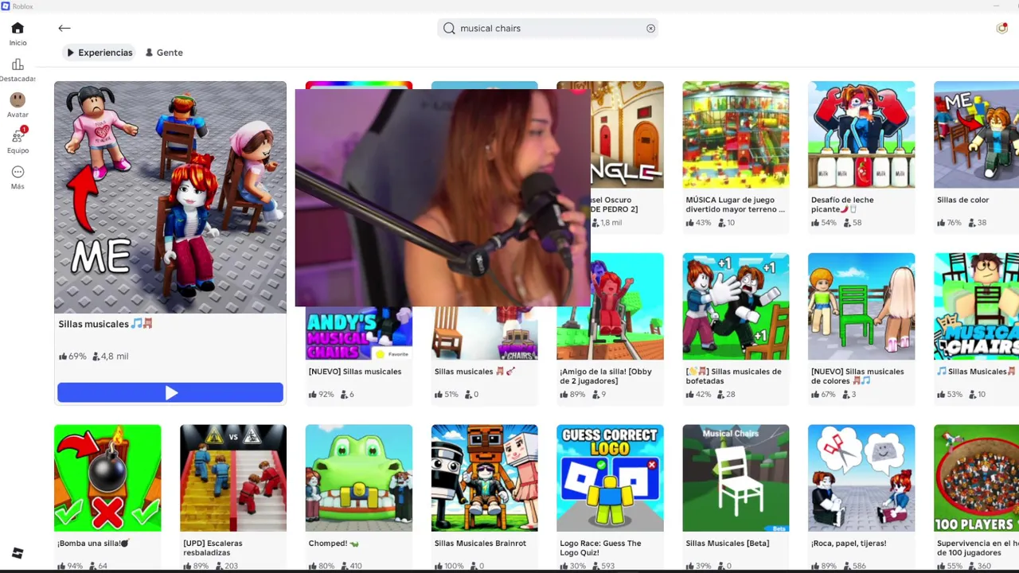Click the title 'Chomped!'
The width and height of the screenshot is (1019, 573).
pyautogui.click(x=334, y=544)
